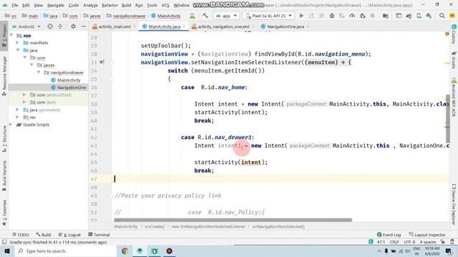Select MainActivity in project tree
Screen dimensions: 458x257
coord(69,80)
